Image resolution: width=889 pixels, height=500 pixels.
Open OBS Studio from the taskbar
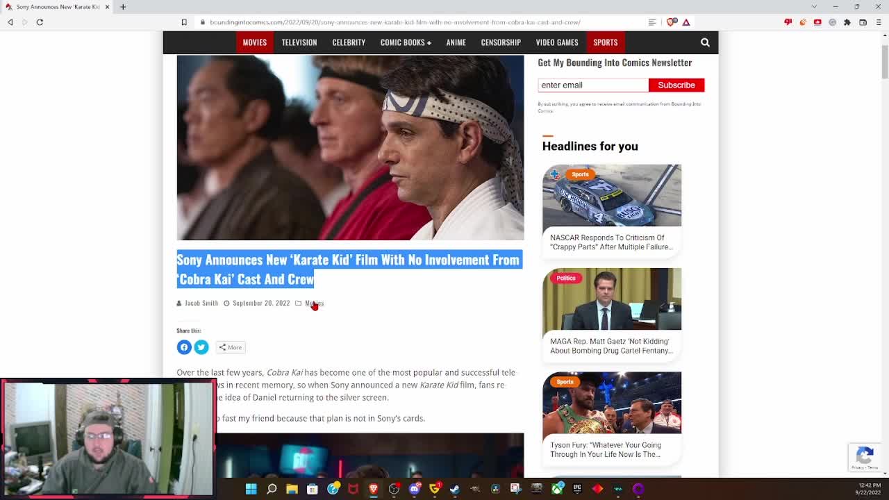coord(394,489)
